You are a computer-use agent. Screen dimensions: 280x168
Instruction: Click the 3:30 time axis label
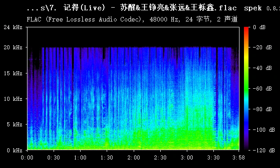click(213, 158)
